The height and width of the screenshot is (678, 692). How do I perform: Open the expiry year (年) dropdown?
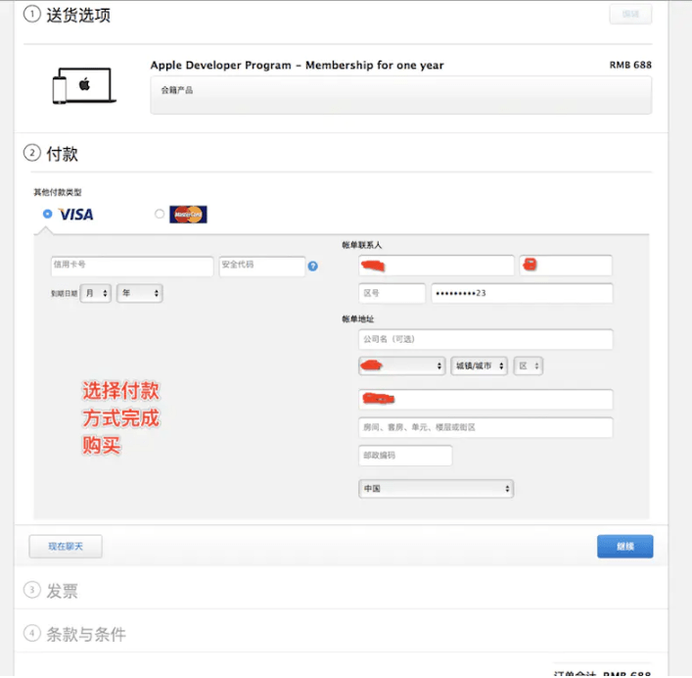[139, 293]
